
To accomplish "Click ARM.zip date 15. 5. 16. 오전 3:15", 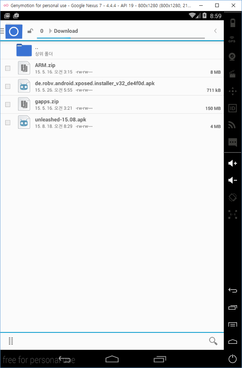I will click(54, 72).
